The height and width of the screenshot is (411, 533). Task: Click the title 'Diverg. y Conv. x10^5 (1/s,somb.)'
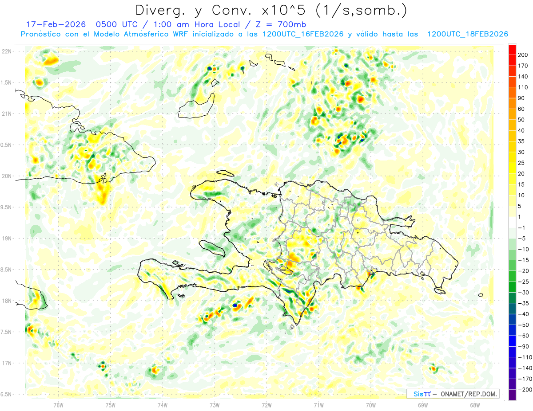(x=270, y=10)
